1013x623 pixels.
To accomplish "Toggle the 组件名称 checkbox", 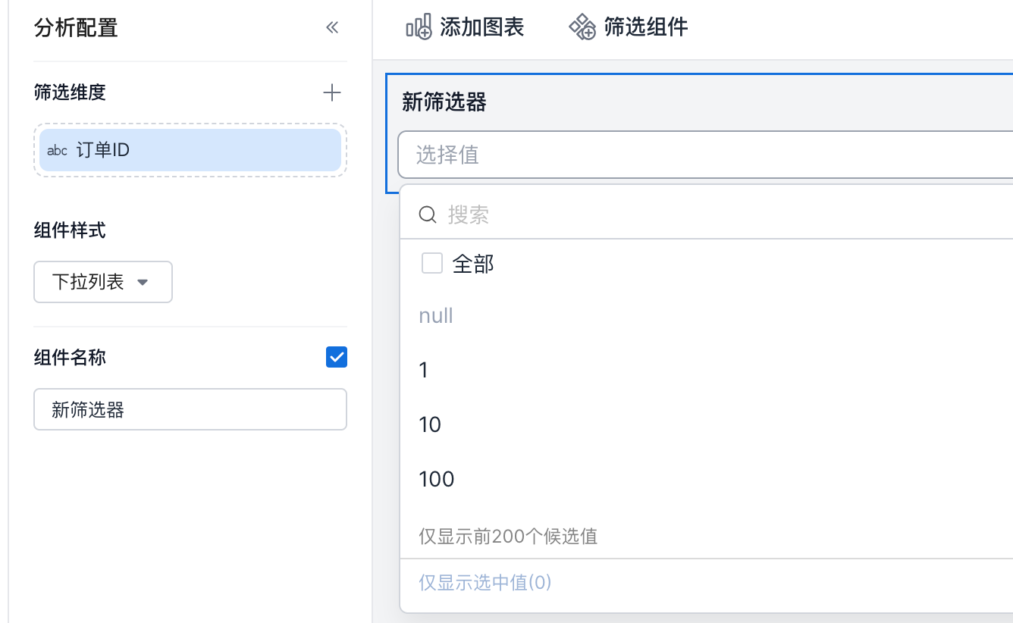I will pos(336,357).
